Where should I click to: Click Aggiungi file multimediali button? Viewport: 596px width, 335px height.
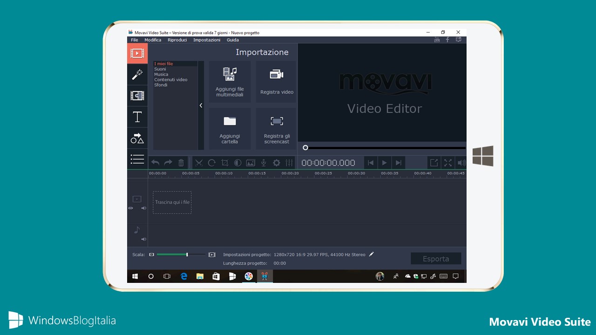click(230, 82)
